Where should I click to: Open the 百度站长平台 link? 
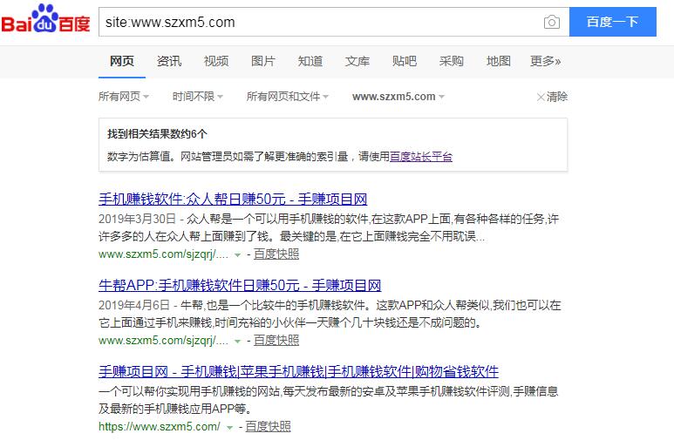[421, 156]
